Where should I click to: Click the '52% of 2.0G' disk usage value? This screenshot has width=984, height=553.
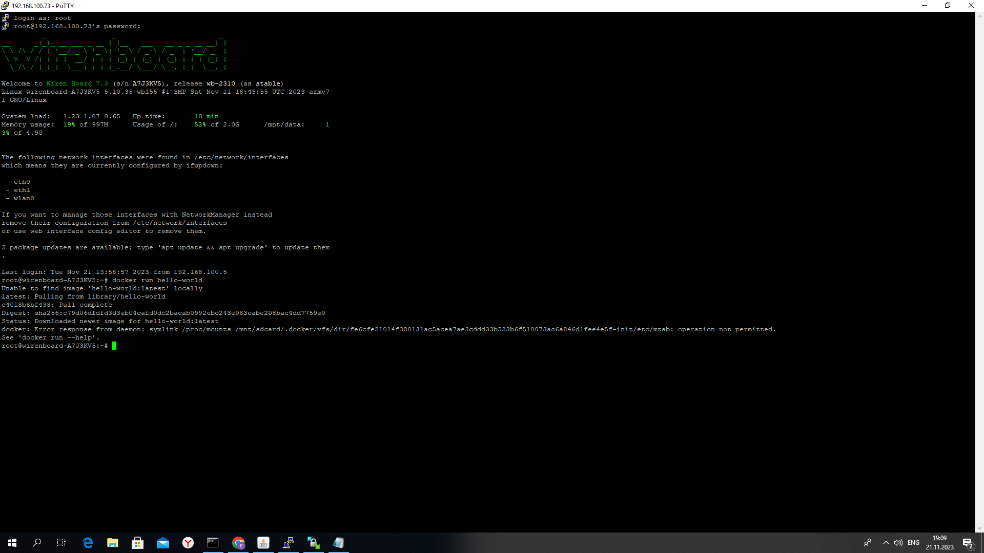(217, 124)
